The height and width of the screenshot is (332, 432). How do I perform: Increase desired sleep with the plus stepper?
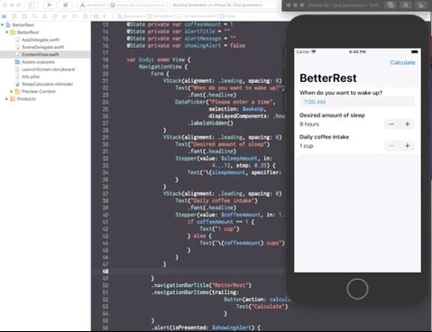pyautogui.click(x=408, y=124)
